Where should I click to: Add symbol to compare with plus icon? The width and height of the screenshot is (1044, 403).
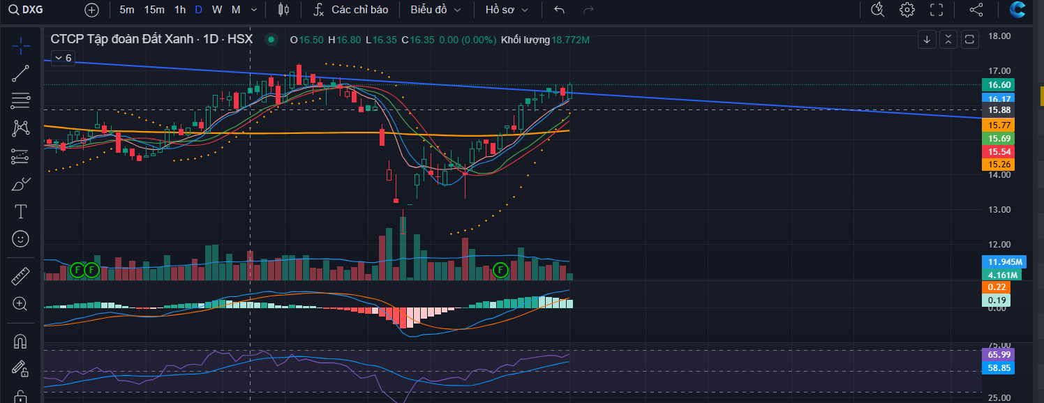pos(92,10)
